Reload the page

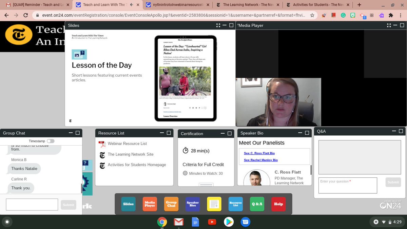click(26, 15)
